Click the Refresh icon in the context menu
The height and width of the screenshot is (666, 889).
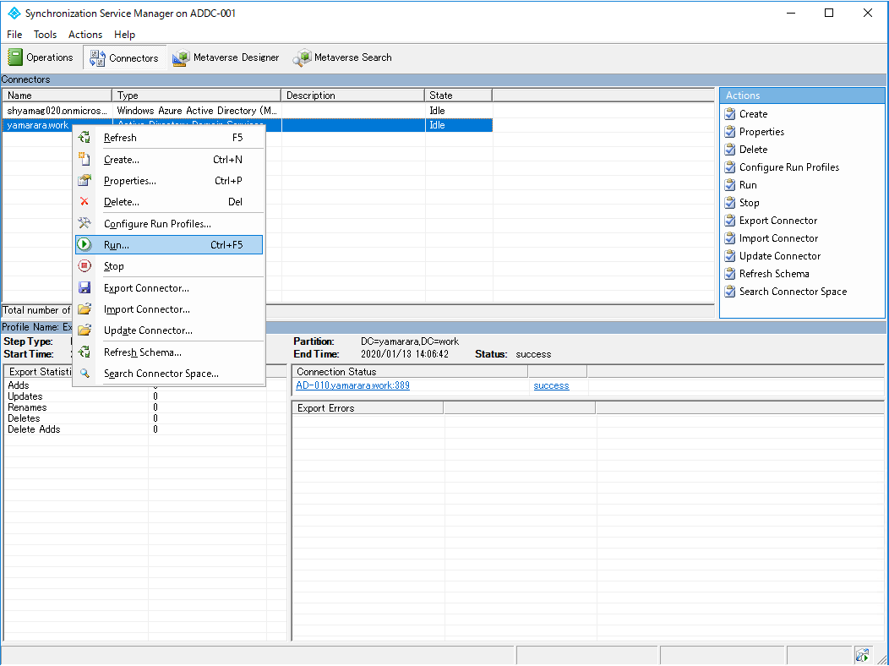[85, 137]
